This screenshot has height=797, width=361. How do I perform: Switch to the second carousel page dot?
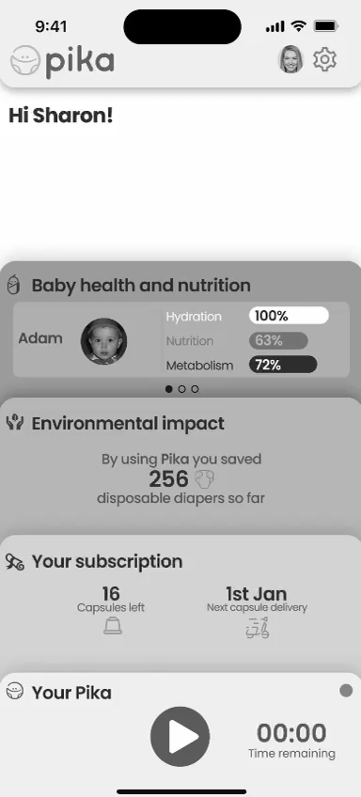(182, 389)
